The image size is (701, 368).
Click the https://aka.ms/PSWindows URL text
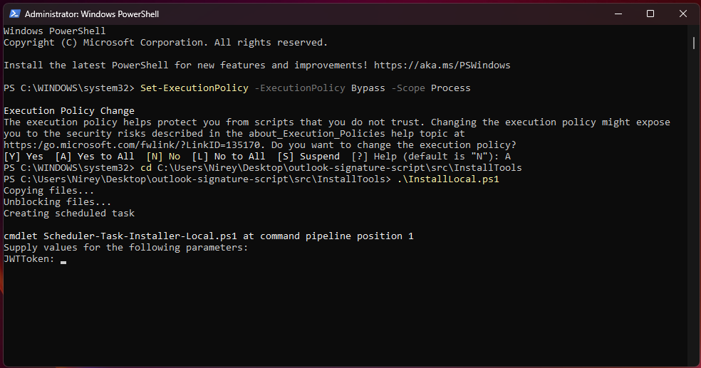(x=442, y=65)
